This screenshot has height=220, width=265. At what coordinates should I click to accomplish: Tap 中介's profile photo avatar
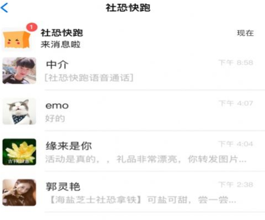click(19, 70)
